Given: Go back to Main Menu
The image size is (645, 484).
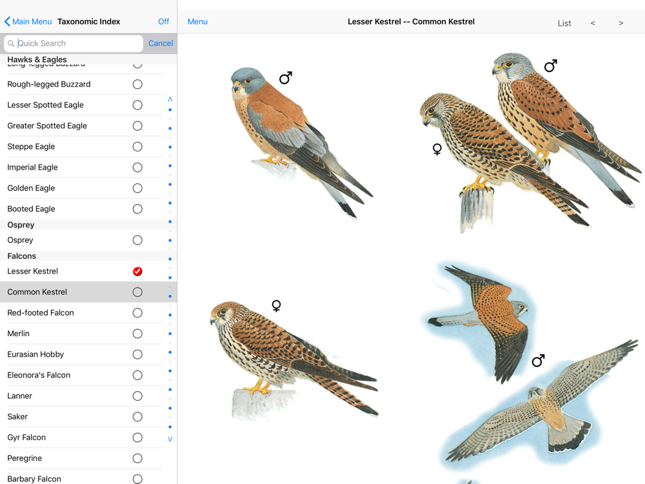Looking at the screenshot, I should [28, 21].
